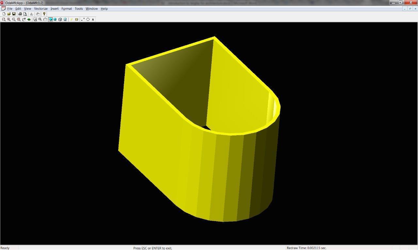Click the Open file folder icon

click(9, 14)
